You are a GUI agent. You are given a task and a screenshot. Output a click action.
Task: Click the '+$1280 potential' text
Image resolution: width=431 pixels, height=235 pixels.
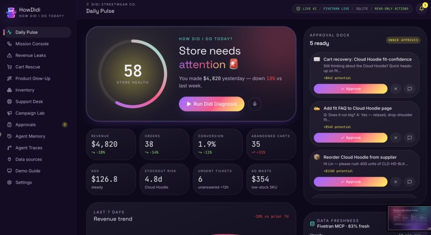tap(338, 171)
